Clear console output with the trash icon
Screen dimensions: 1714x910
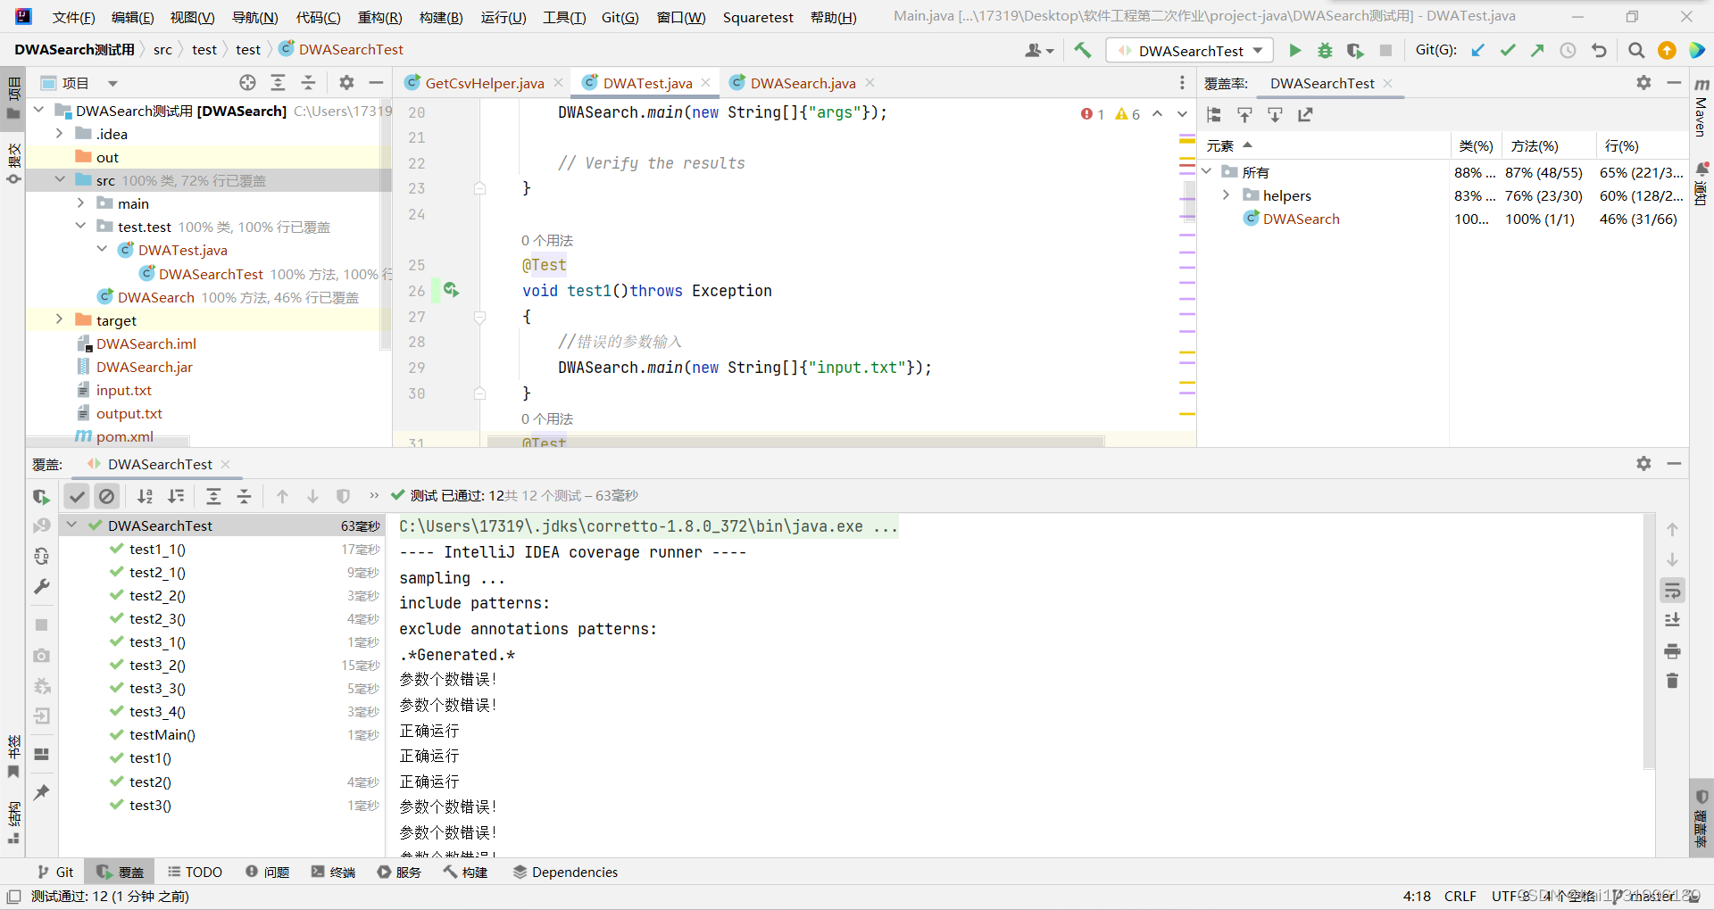click(1672, 681)
